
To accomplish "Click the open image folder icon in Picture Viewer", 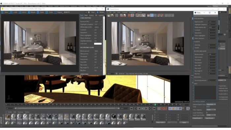I will point(109,15).
